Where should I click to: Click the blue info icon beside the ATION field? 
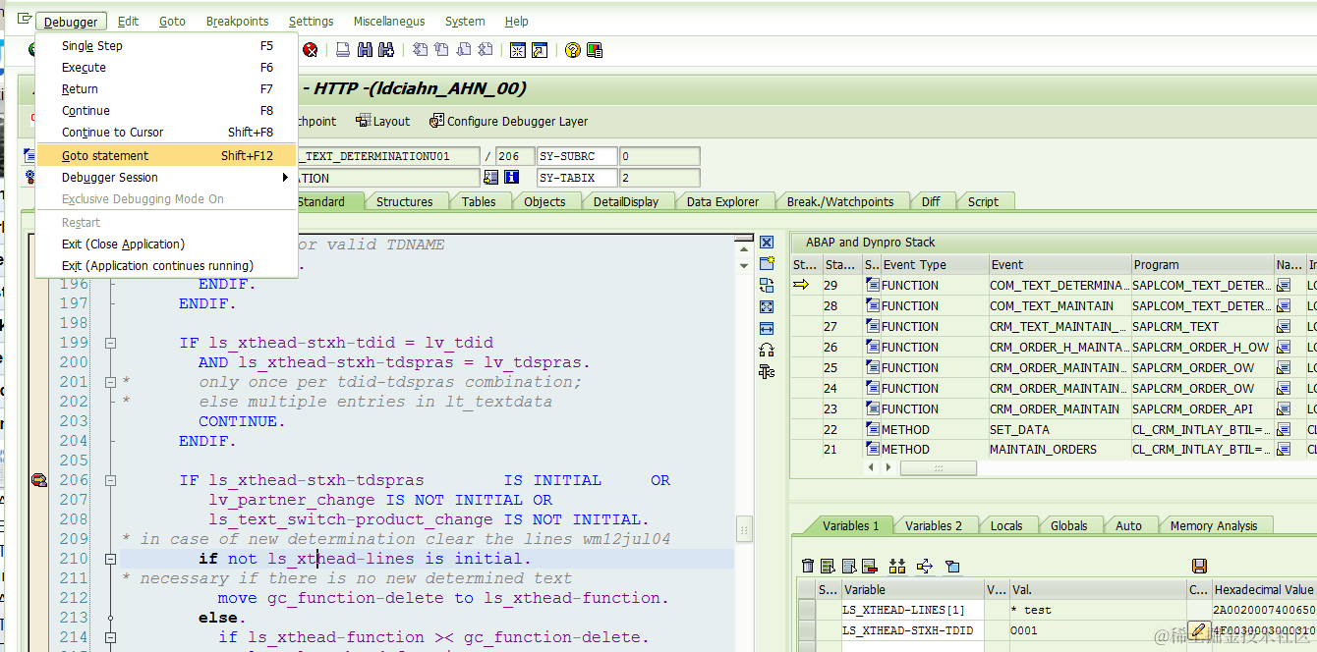[x=511, y=178]
